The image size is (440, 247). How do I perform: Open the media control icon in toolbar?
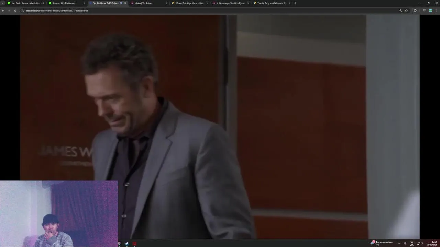(x=424, y=11)
